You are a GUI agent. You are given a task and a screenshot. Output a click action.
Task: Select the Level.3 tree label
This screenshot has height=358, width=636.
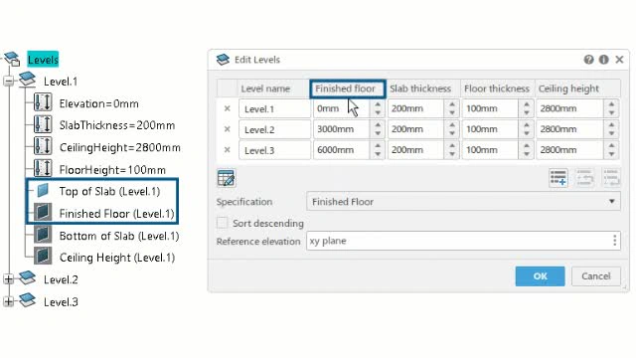(61, 302)
